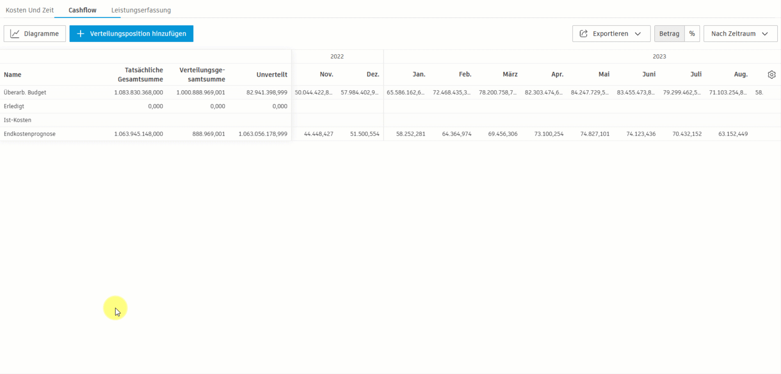Expand the Exportieren dropdown arrow
Screen dimensions: 781x374
click(638, 34)
